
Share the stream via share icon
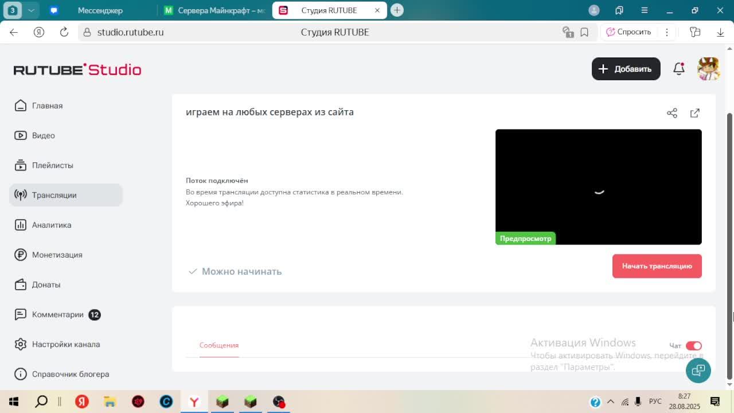coord(672,113)
